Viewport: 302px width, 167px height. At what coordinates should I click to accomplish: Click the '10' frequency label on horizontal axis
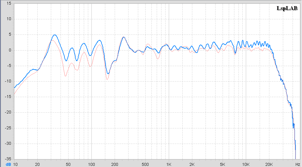pos(15,164)
